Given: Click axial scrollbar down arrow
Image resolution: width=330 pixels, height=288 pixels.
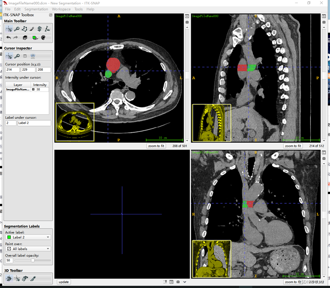Looking at the screenshot, I should [x=187, y=140].
